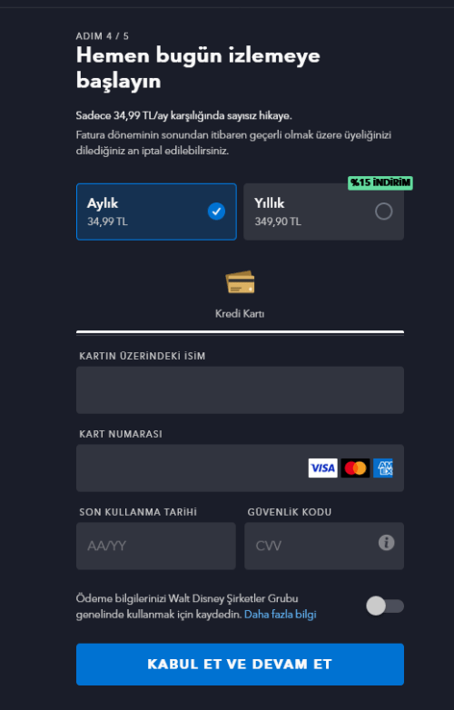Focus the Kart Numarası input field
Viewport: 454px width, 710px height.
[x=240, y=468]
